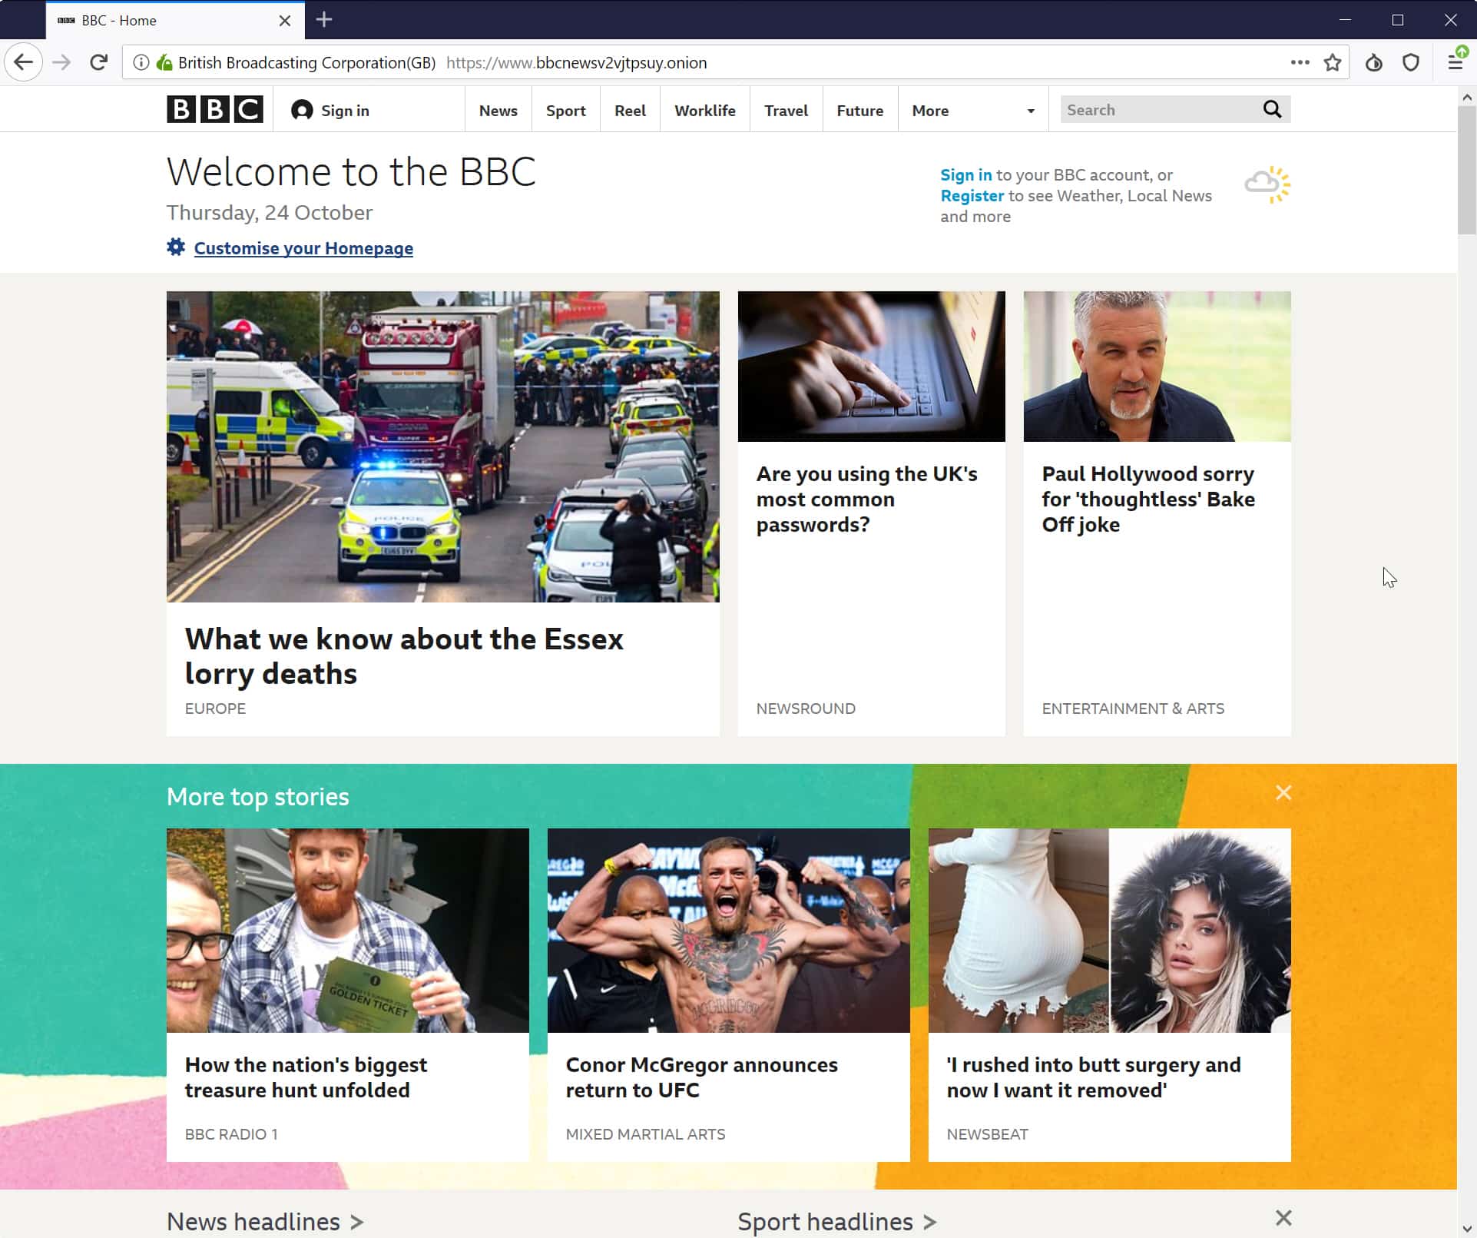The width and height of the screenshot is (1477, 1238).
Task: Click the BBC logo
Action: coord(215,110)
